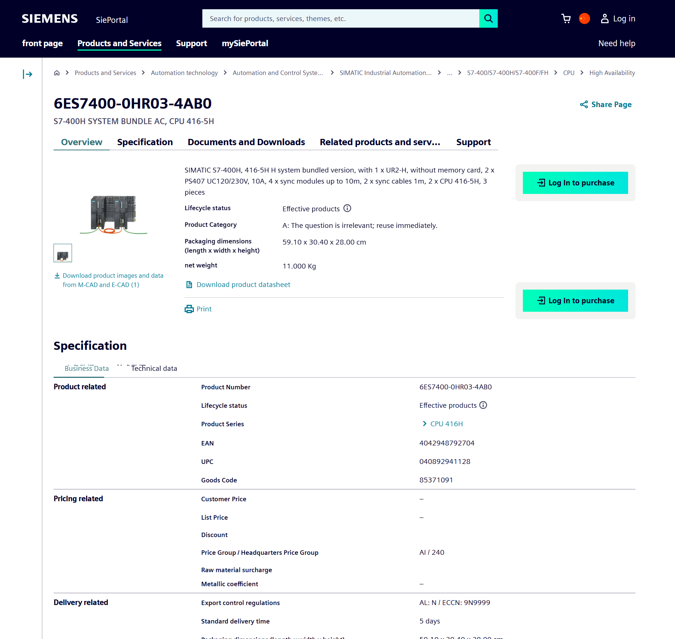Open the Support menu in navigation
675x639 pixels.
pyautogui.click(x=191, y=43)
